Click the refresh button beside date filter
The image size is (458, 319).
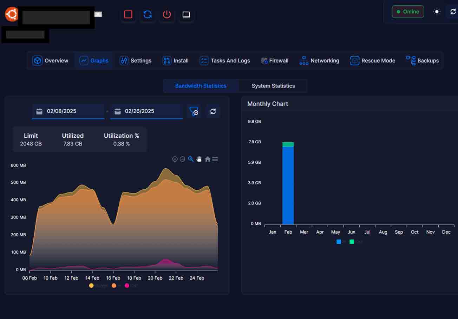pyautogui.click(x=213, y=111)
